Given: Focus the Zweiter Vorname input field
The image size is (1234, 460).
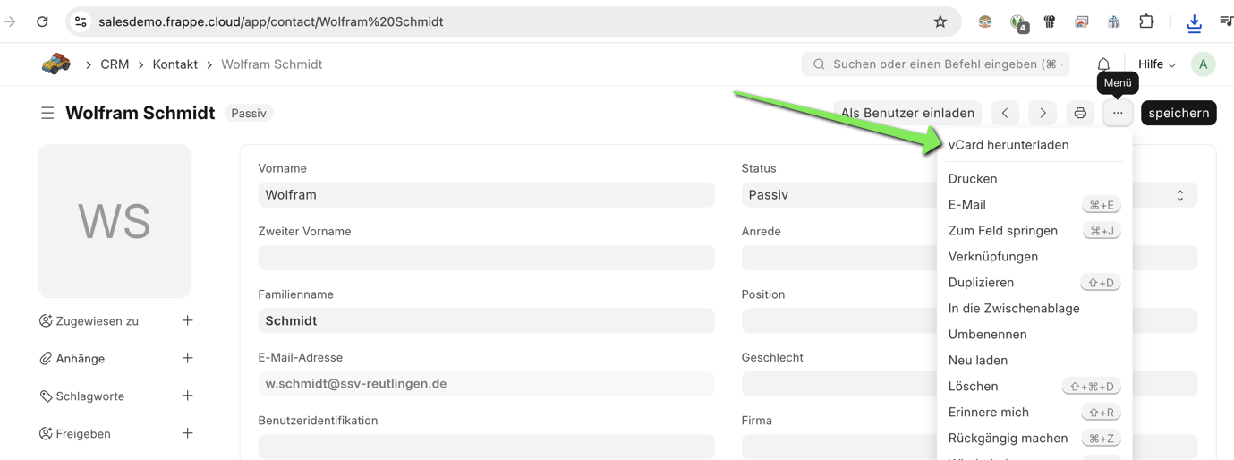Looking at the screenshot, I should pos(486,258).
